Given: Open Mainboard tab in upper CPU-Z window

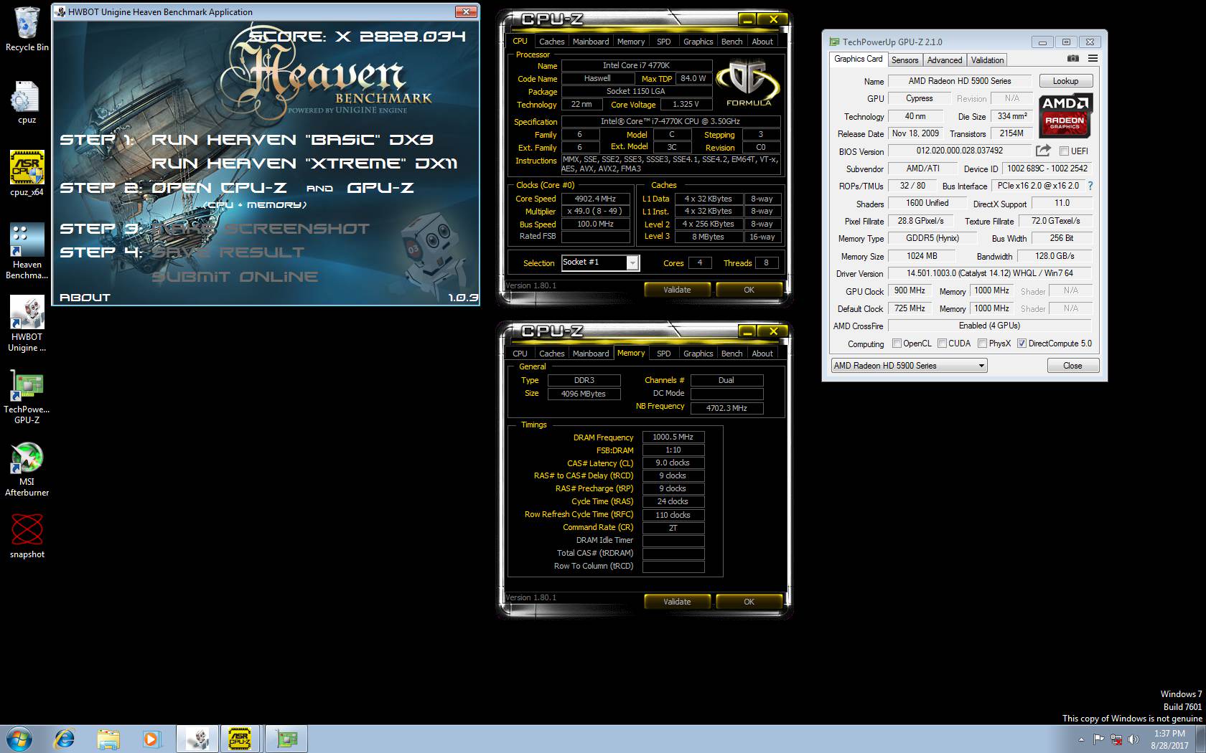Looking at the screenshot, I should [x=591, y=42].
